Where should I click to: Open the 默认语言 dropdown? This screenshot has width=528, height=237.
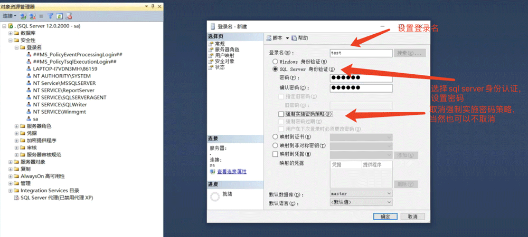coord(389,202)
